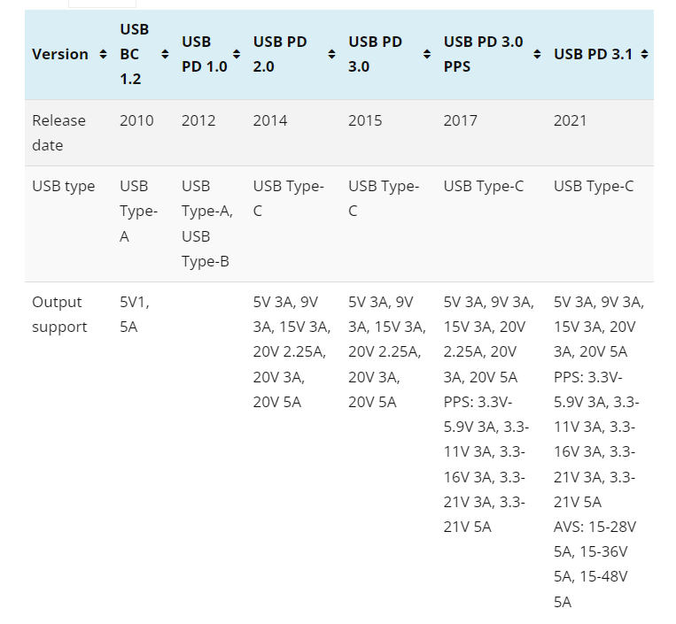Viewport: 676px width, 624px height.
Task: Click sort arrows beside USB PD 3.0 PPS
Action: coord(537,55)
